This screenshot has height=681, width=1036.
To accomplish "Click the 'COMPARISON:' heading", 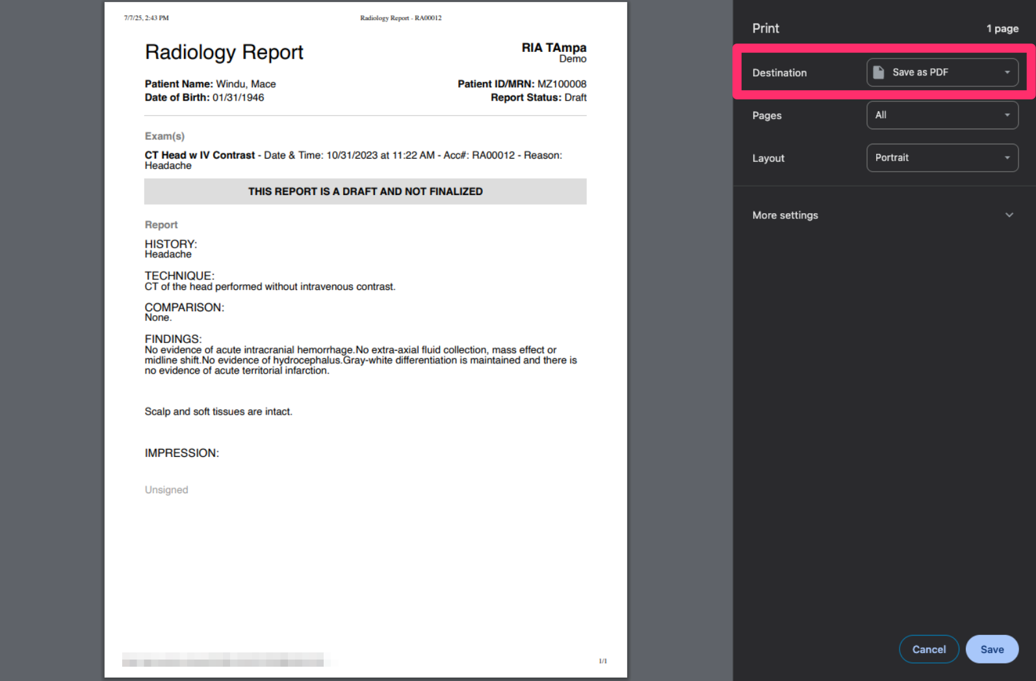I will click(x=185, y=307).
